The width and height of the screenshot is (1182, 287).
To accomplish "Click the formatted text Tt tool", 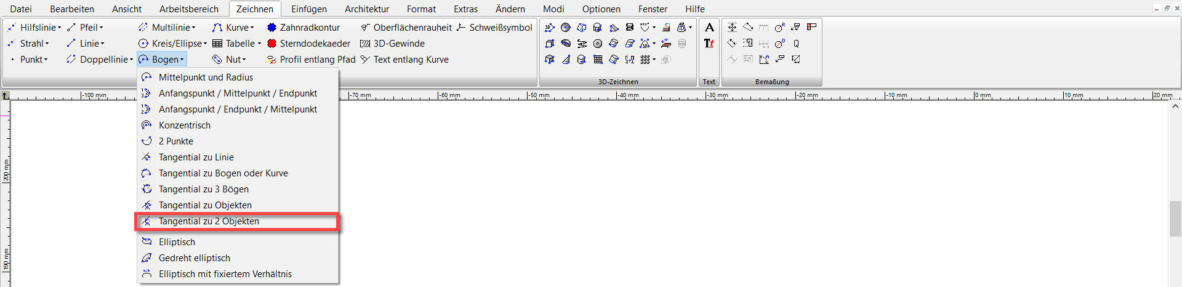I will pyautogui.click(x=709, y=44).
